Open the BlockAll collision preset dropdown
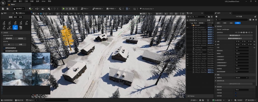The image size is (258, 102). pyautogui.click(x=241, y=78)
